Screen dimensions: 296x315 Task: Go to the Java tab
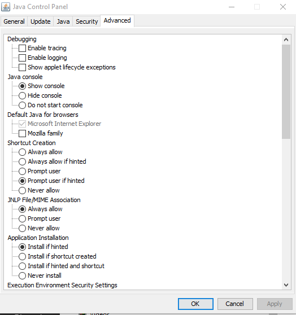pos(63,21)
